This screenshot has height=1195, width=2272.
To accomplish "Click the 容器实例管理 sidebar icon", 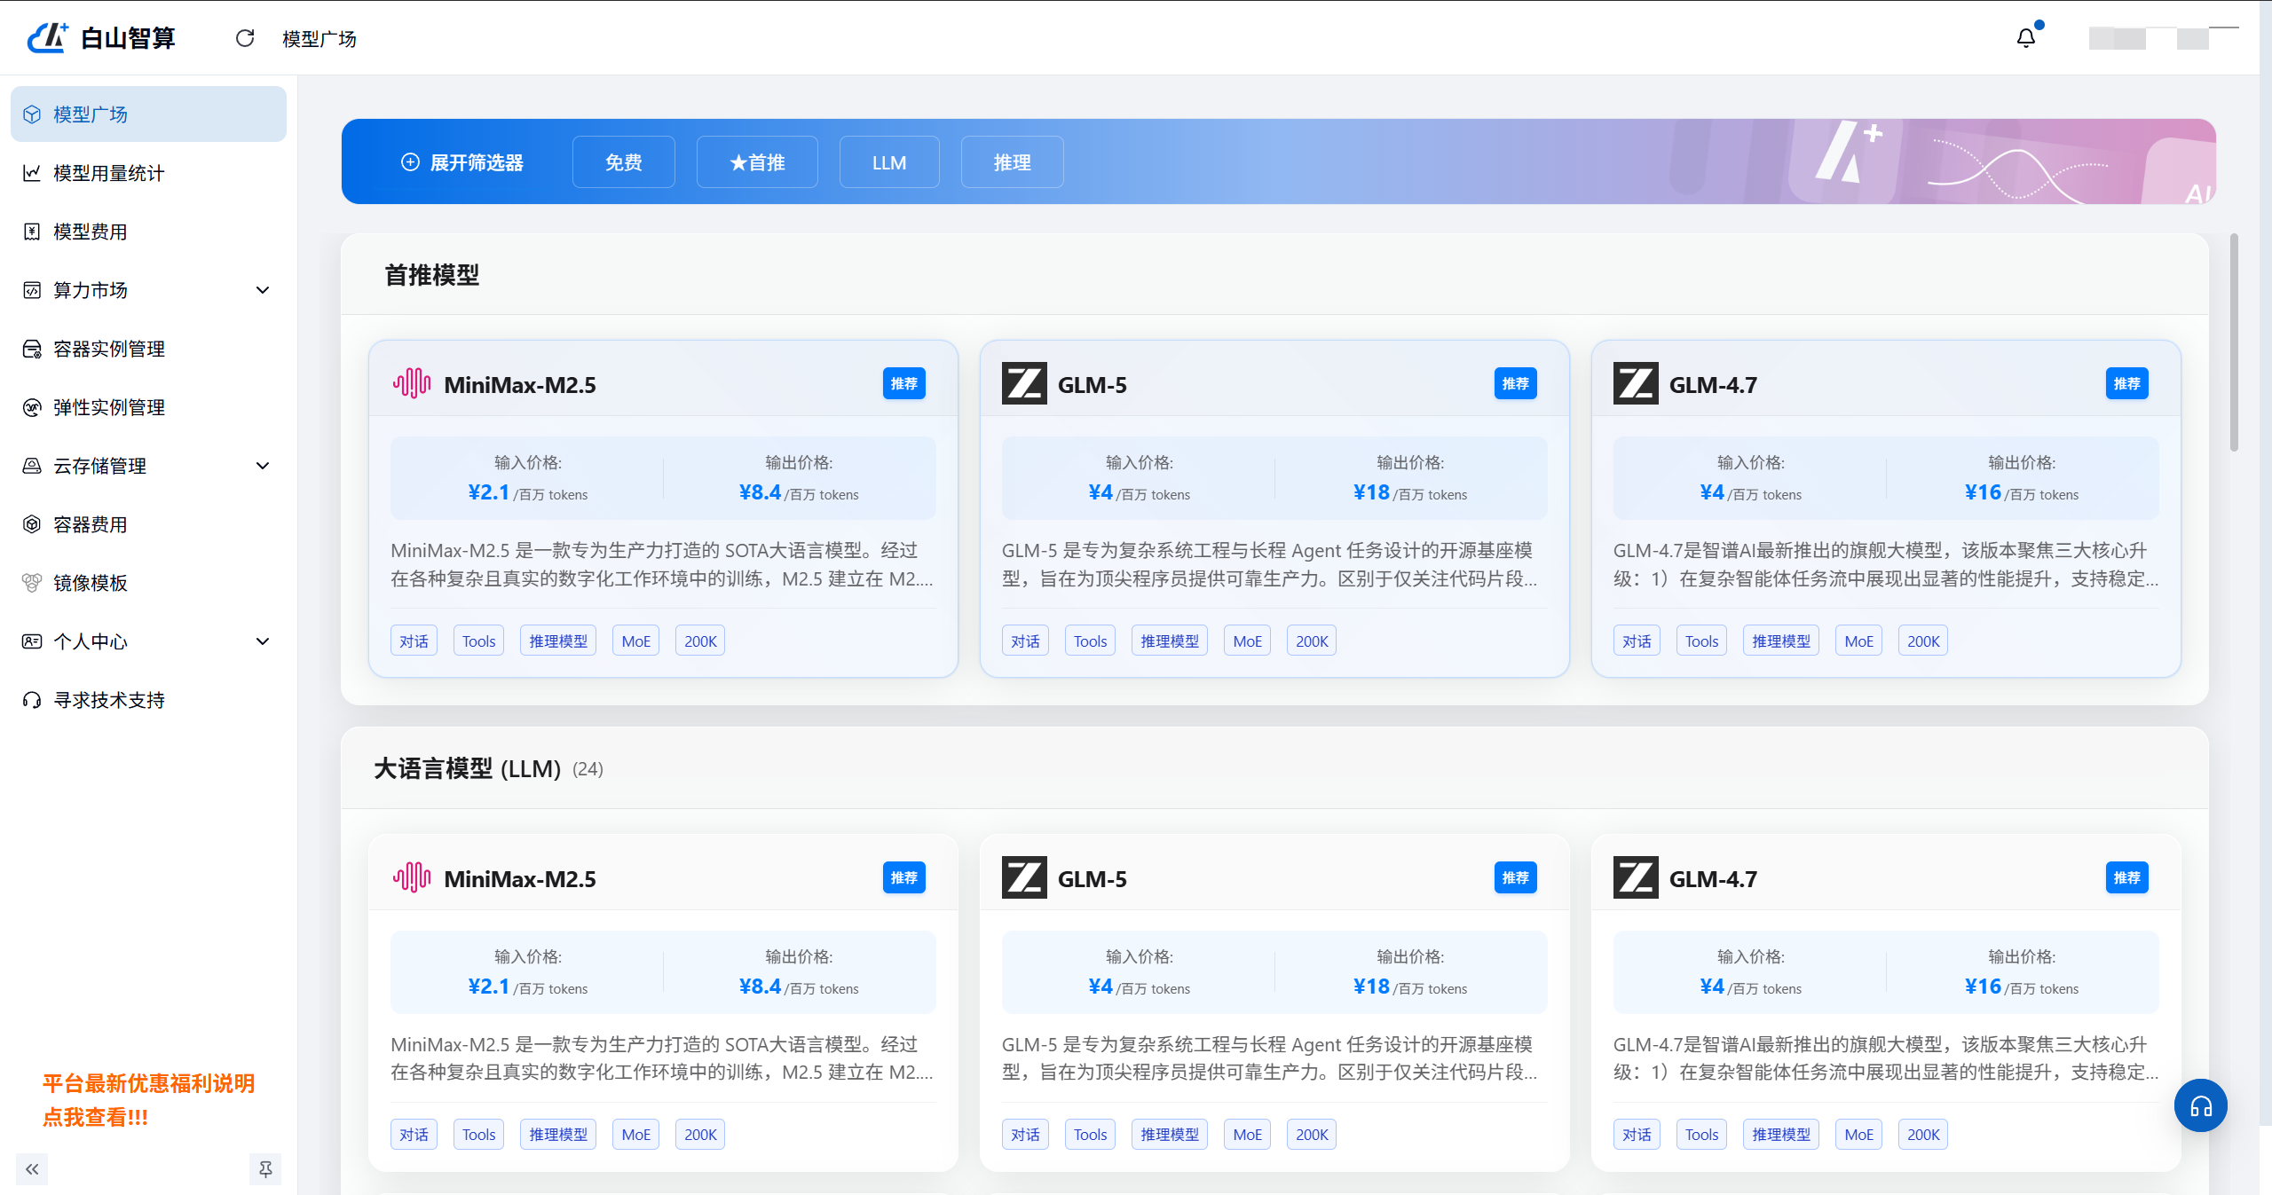I will pyautogui.click(x=32, y=349).
